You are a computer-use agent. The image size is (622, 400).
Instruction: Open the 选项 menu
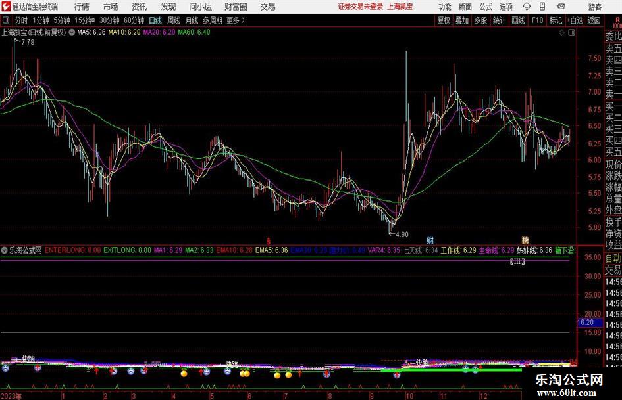pyautogui.click(x=505, y=7)
